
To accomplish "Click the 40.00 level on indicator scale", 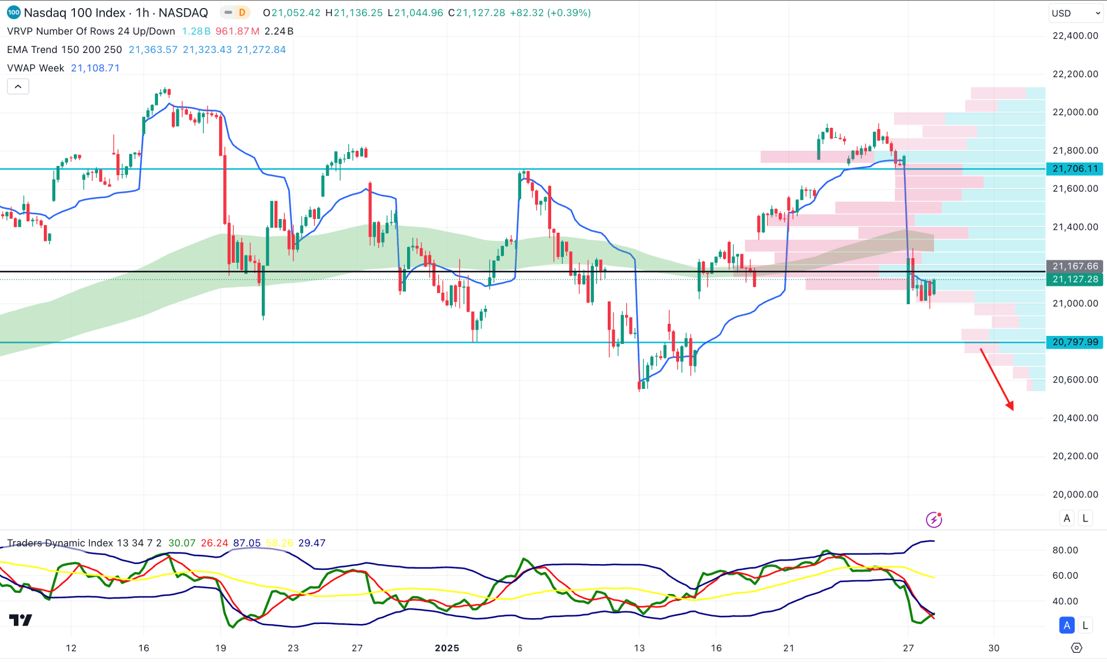I will click(1065, 601).
